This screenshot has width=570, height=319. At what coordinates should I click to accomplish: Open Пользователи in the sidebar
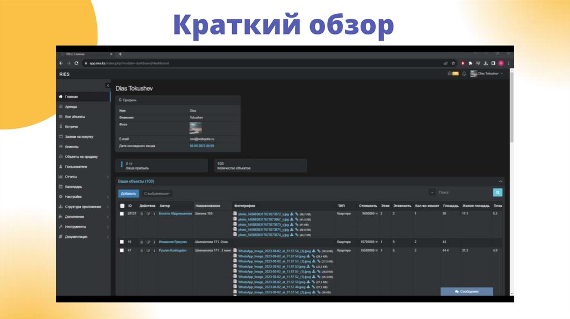(83, 167)
